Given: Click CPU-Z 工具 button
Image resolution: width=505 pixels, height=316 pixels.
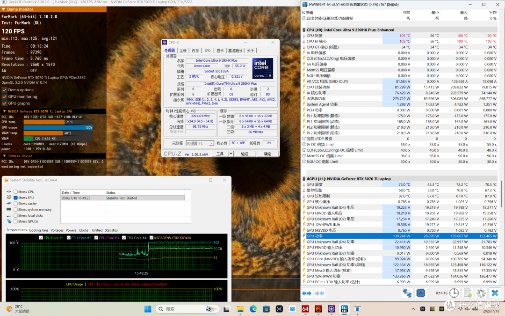Looking at the screenshot, I should (x=220, y=154).
